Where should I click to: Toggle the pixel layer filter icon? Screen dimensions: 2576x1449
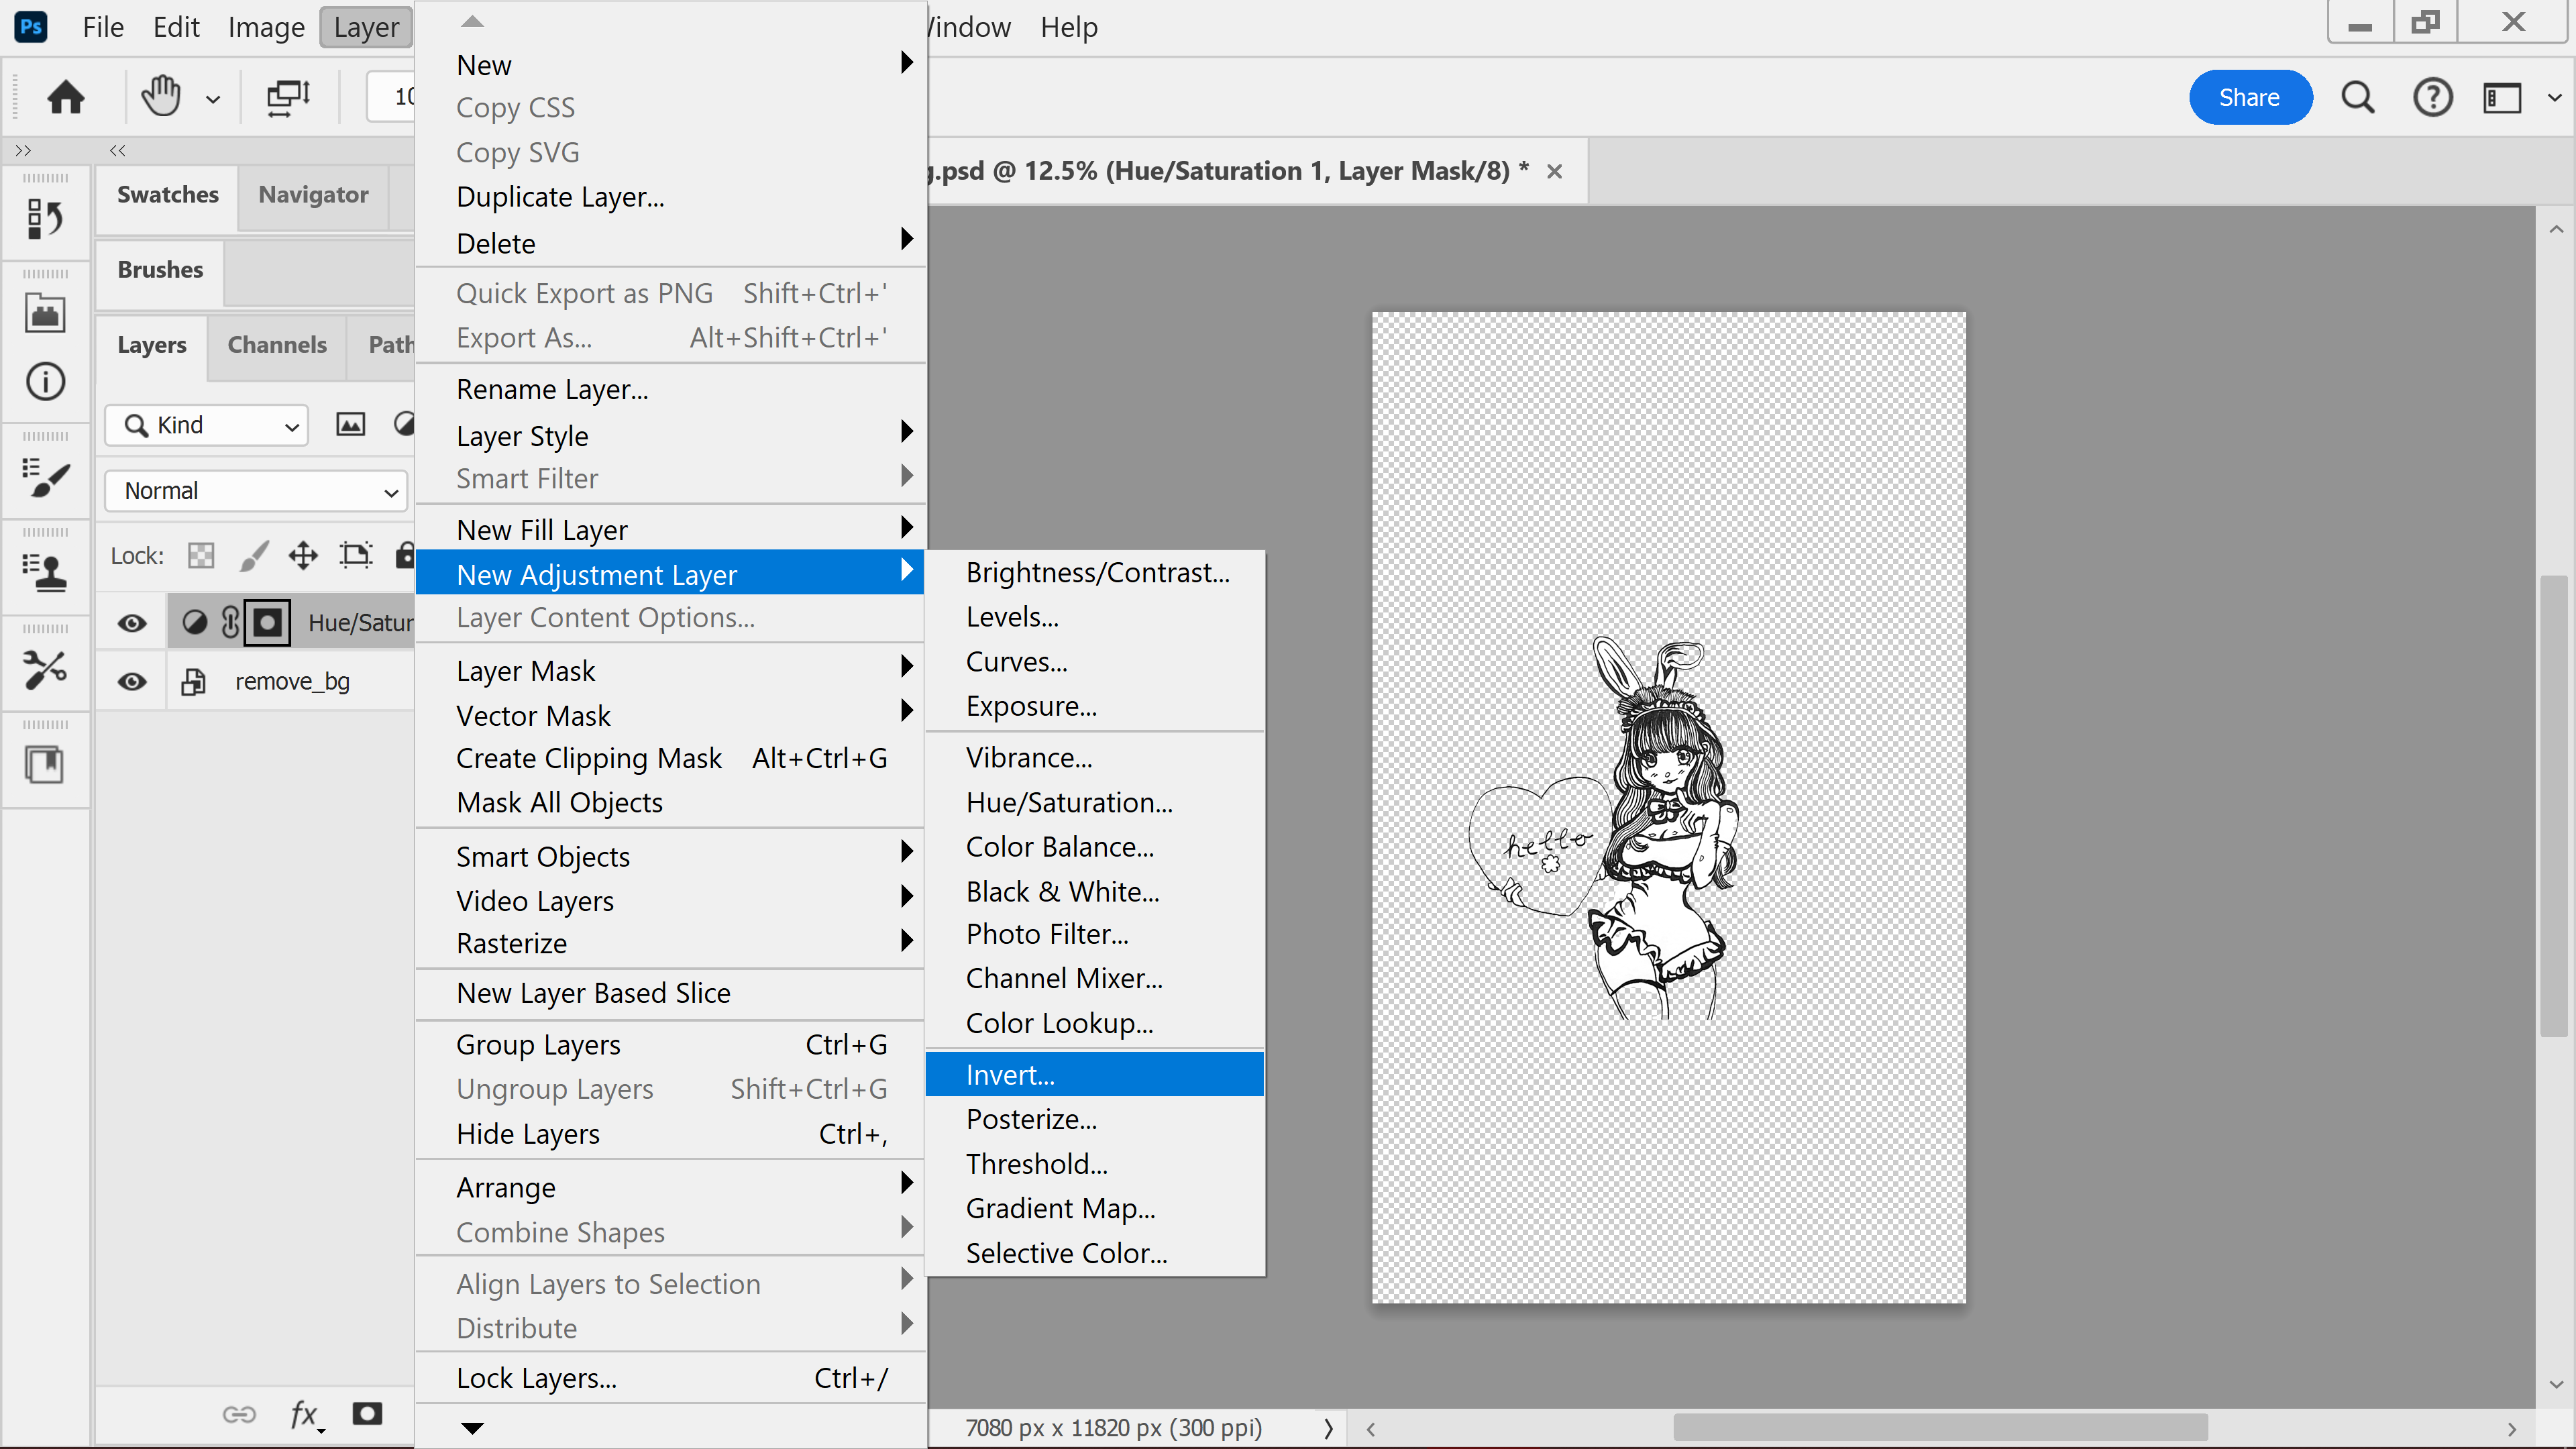pyautogui.click(x=350, y=425)
